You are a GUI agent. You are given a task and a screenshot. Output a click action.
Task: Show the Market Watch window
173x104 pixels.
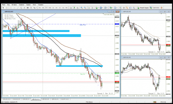click(x=120, y=8)
